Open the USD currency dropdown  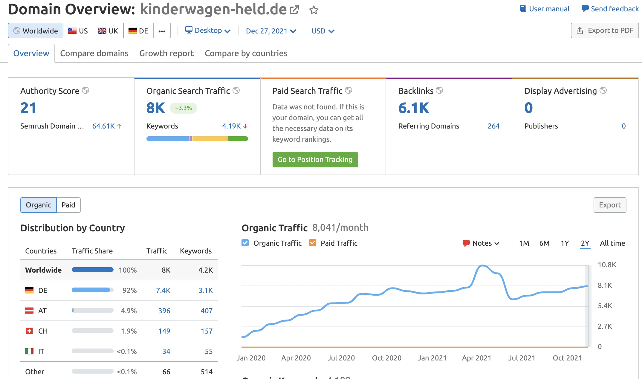point(323,31)
